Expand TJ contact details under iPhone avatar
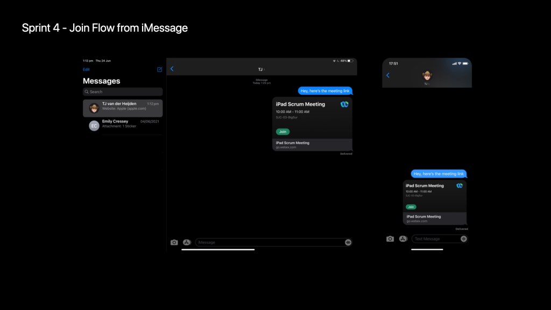The image size is (551, 310). tap(427, 84)
